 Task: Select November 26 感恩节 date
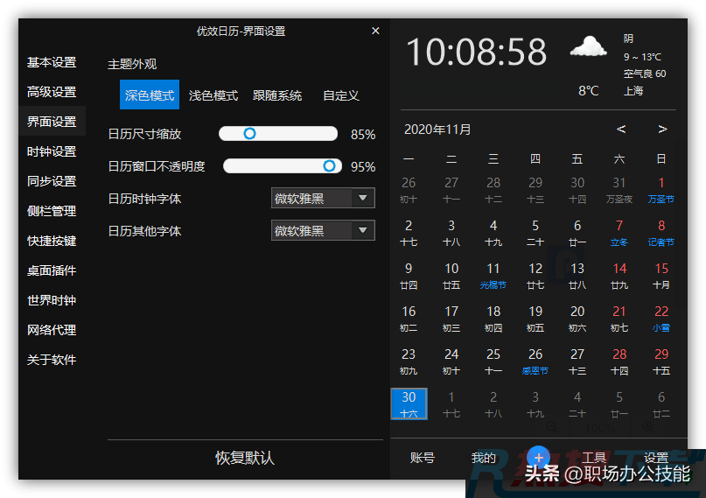click(x=535, y=361)
